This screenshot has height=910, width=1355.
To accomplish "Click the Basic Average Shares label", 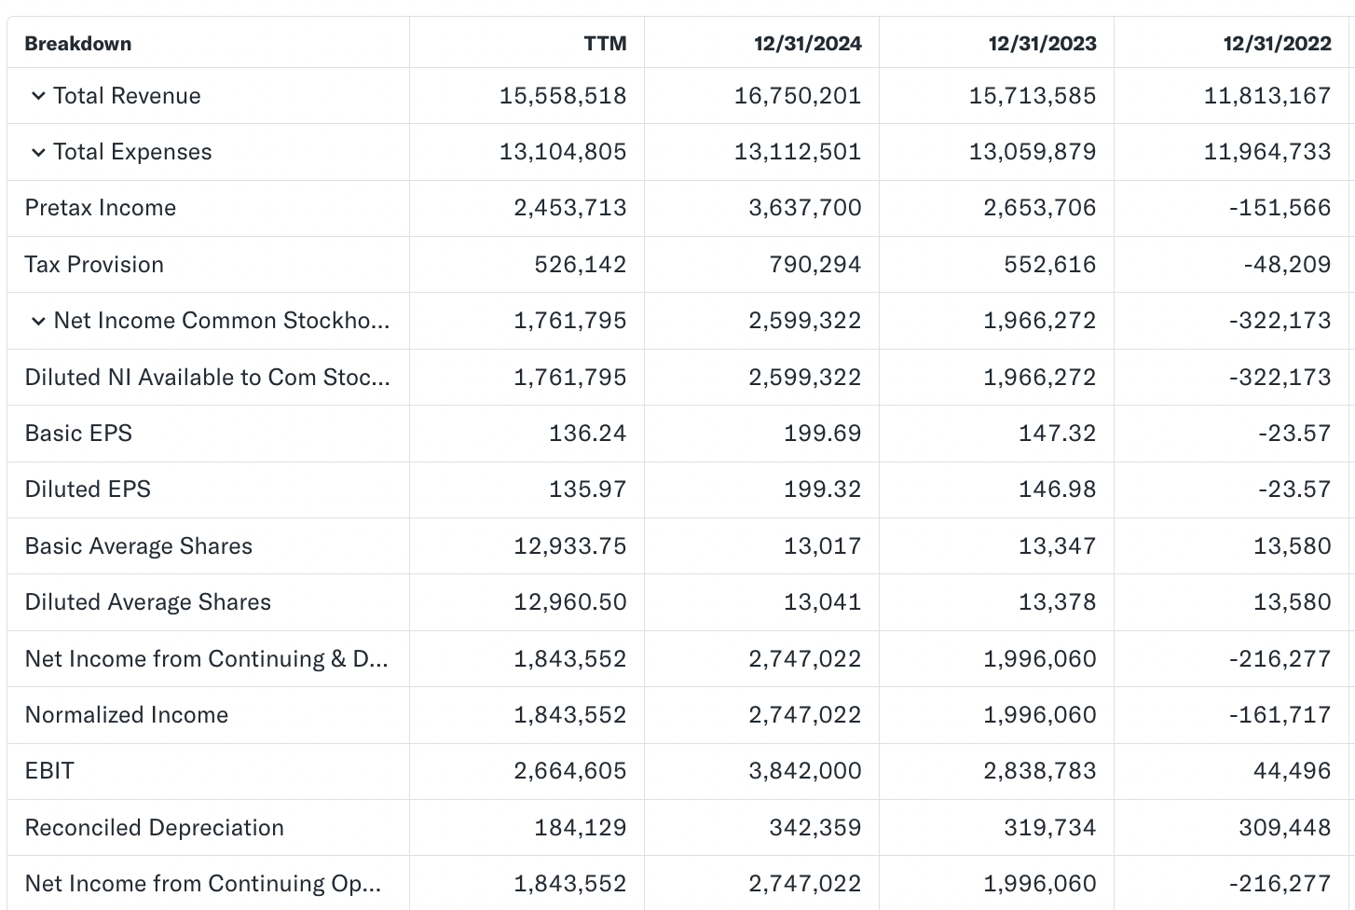I will (139, 546).
